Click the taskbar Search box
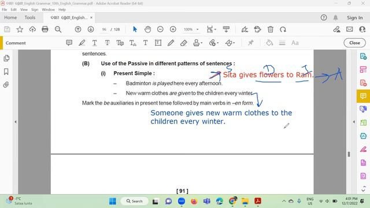The height and width of the screenshot is (208, 370). coord(135,201)
